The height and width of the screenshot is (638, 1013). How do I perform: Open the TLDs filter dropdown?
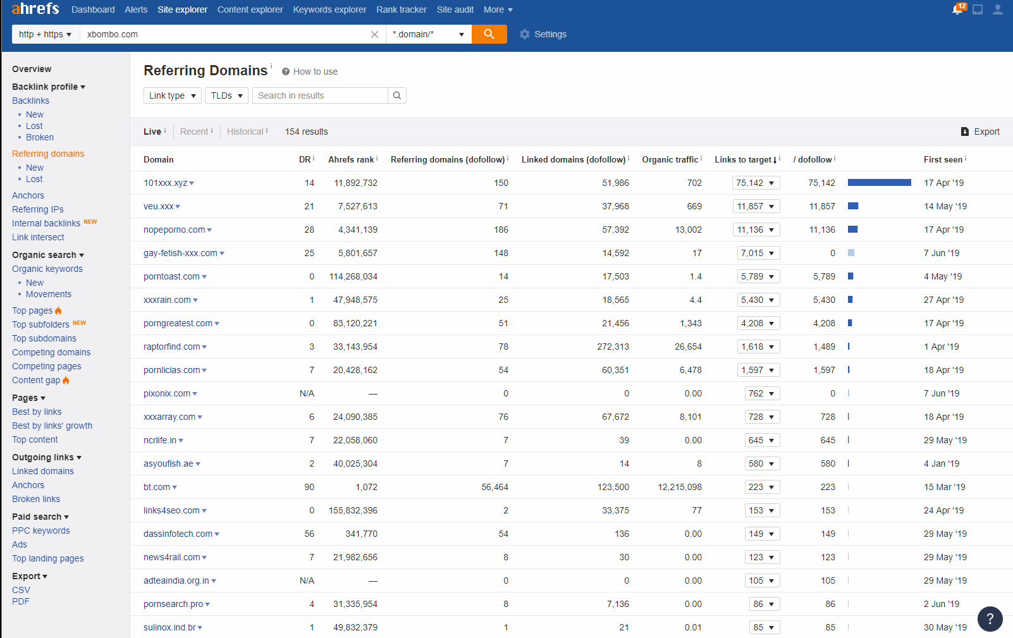tap(227, 95)
